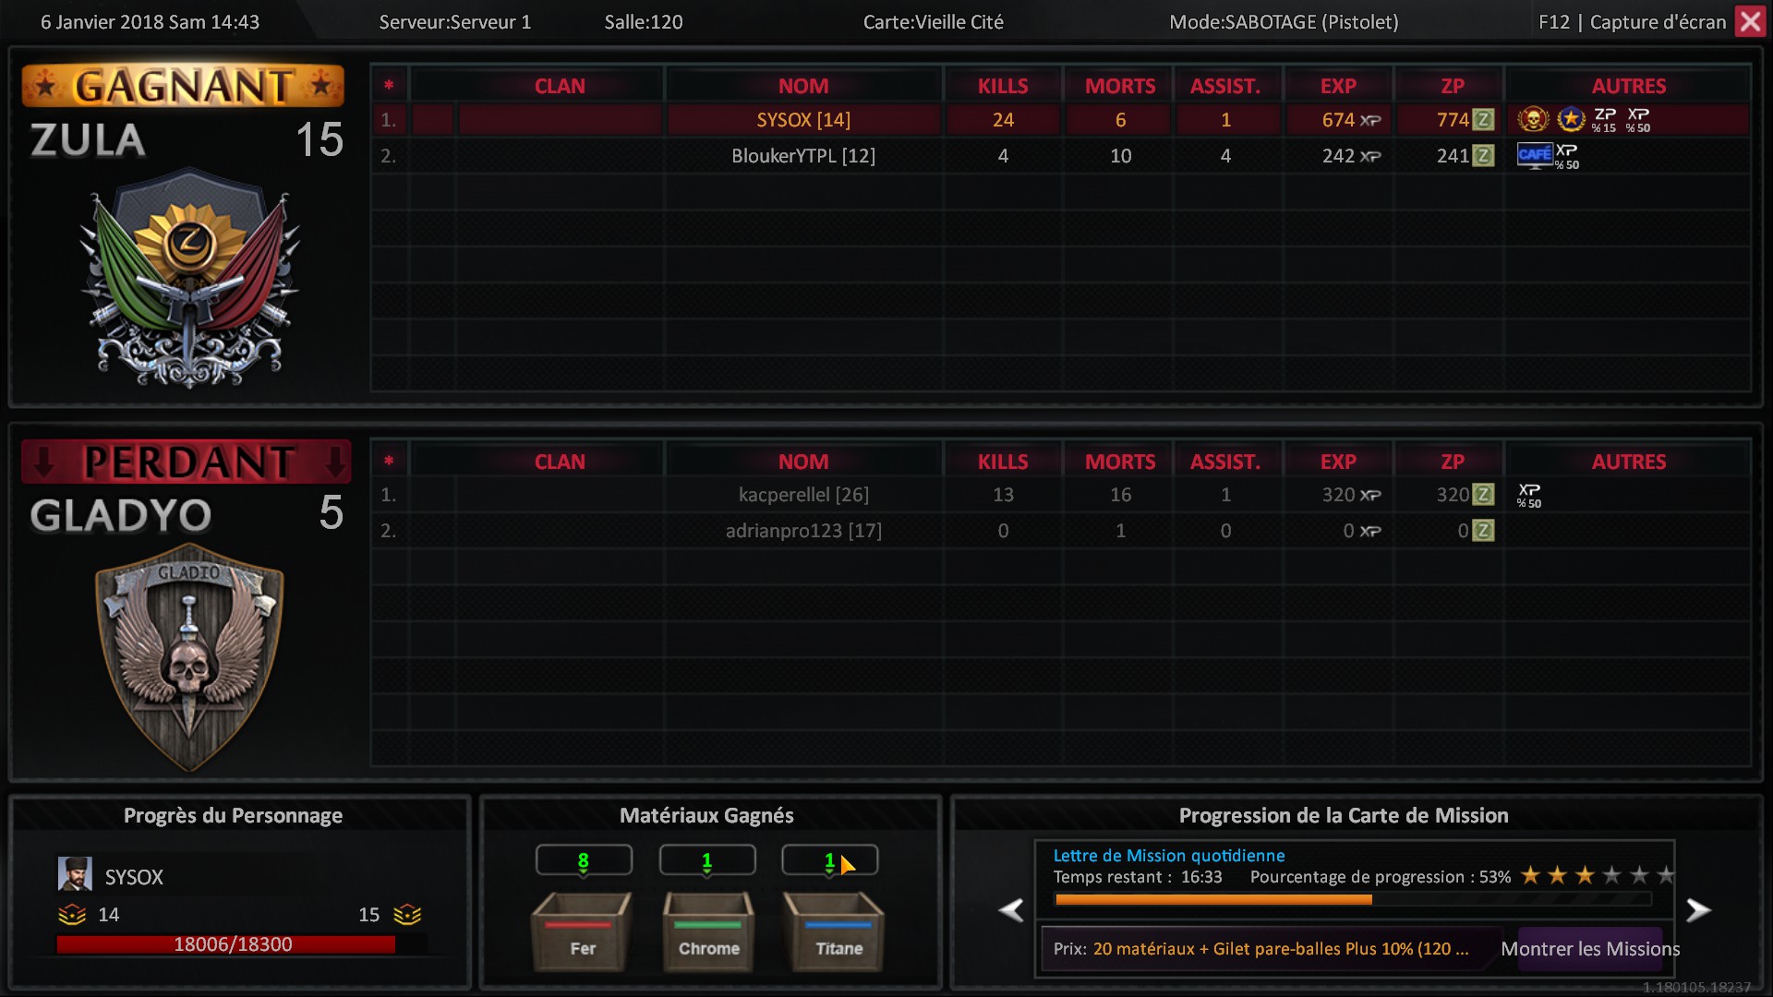Click 'Serveur:Serveur 1' in top bar
The width and height of the screenshot is (1773, 997).
(x=455, y=22)
